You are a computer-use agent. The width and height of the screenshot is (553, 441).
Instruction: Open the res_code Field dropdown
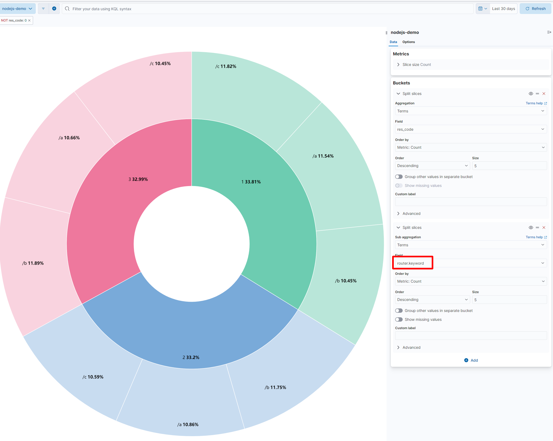pyautogui.click(x=471, y=129)
